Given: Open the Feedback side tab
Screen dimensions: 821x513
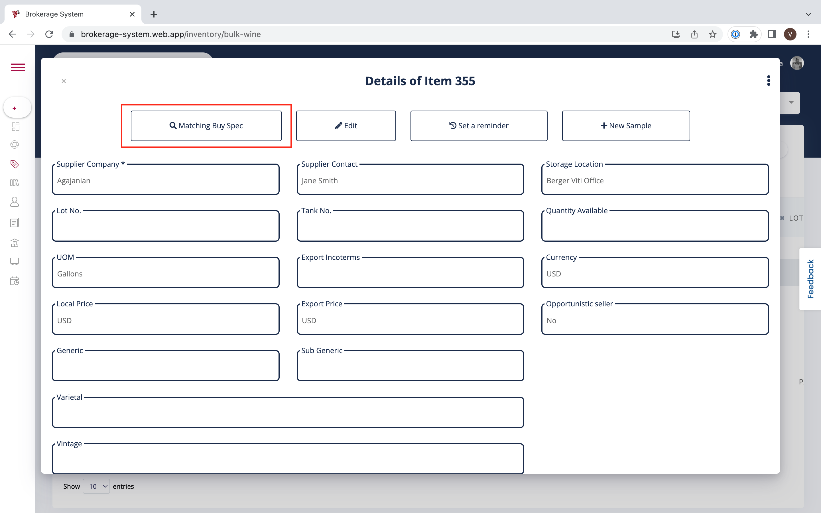Looking at the screenshot, I should pos(810,279).
